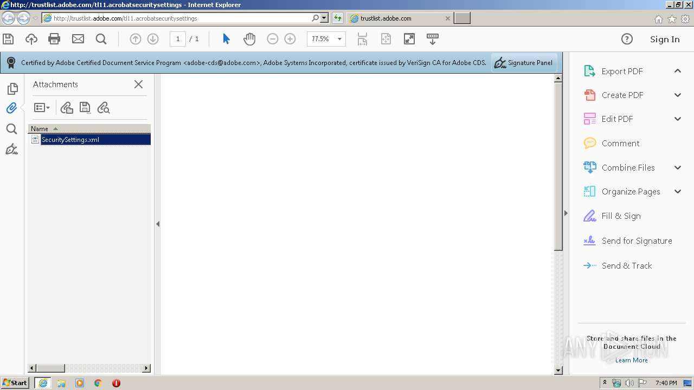
Task: Go to previous page arrow
Action: (x=136, y=39)
